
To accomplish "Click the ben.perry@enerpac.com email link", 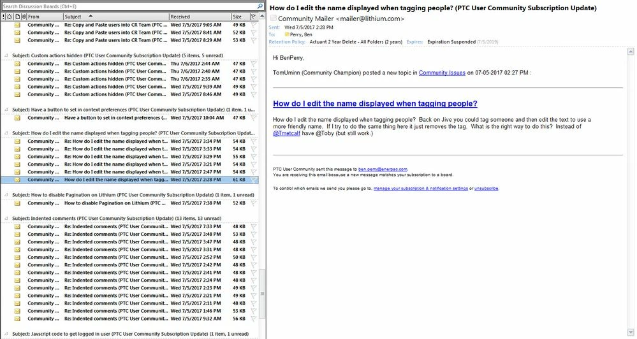I will 383,169.
